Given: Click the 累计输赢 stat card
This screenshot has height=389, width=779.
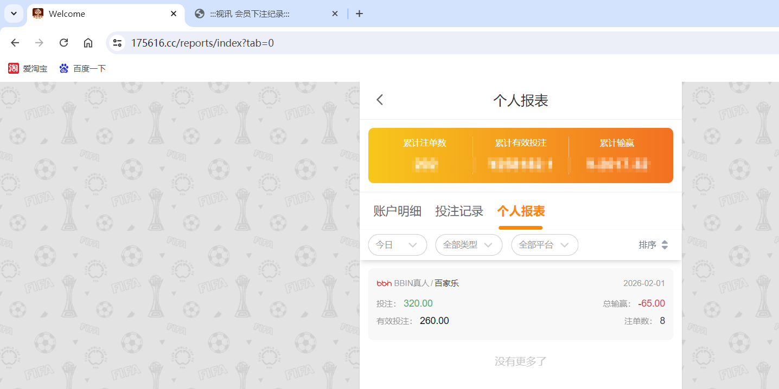Looking at the screenshot, I should click(616, 154).
